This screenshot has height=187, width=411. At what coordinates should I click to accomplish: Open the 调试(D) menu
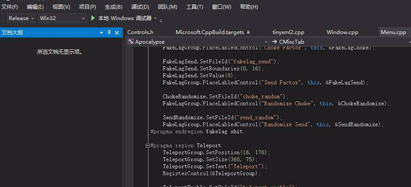pos(140,7)
